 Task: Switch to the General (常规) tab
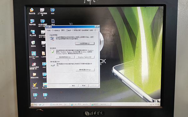tap(49, 31)
